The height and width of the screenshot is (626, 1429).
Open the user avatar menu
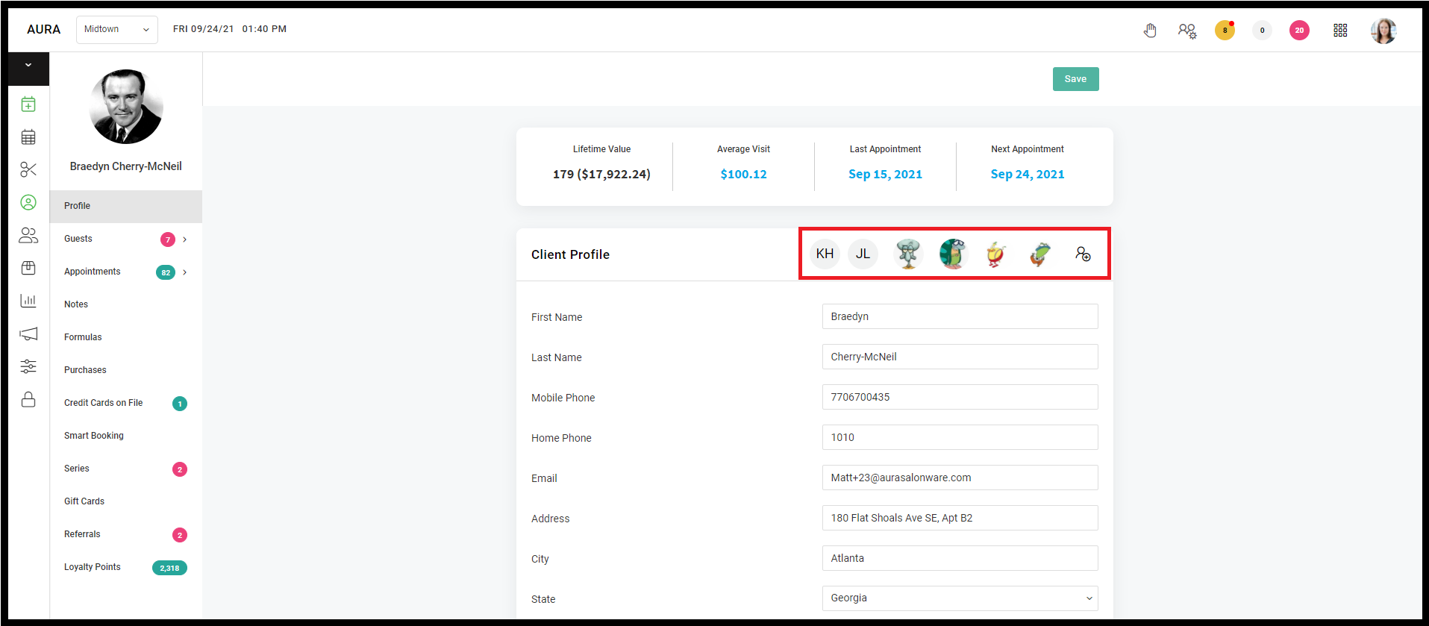[x=1383, y=31]
